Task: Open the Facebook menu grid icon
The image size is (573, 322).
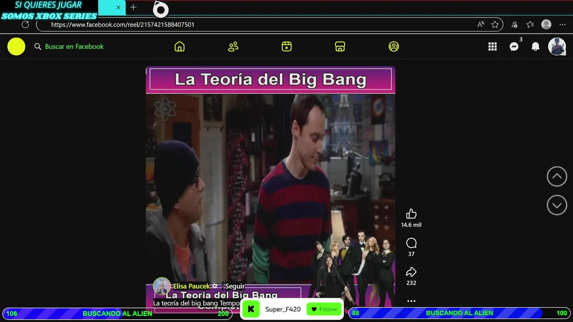Action: click(x=492, y=47)
